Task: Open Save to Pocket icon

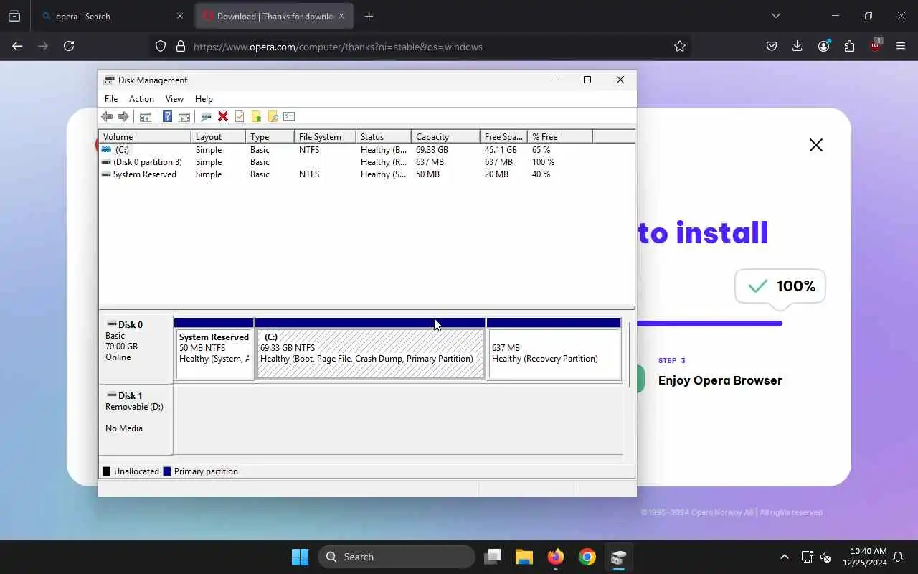Action: click(772, 46)
